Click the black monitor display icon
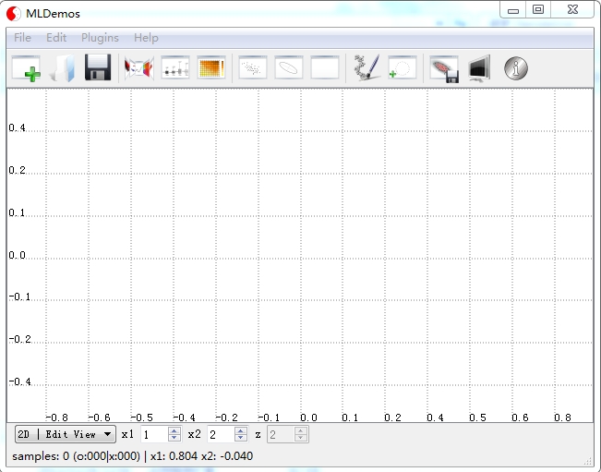Screen dimensions: 601x472 [x=479, y=68]
